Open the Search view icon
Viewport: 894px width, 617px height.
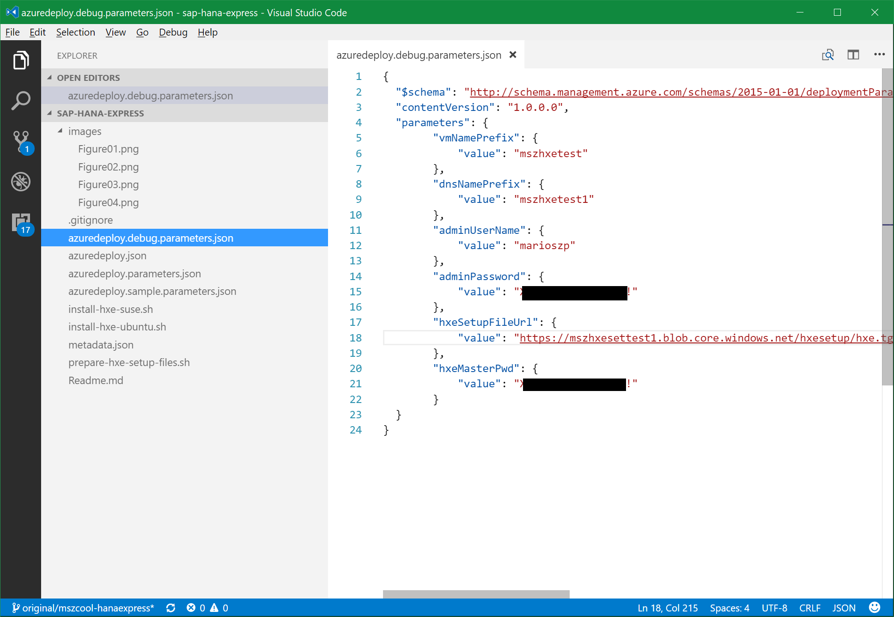[21, 100]
